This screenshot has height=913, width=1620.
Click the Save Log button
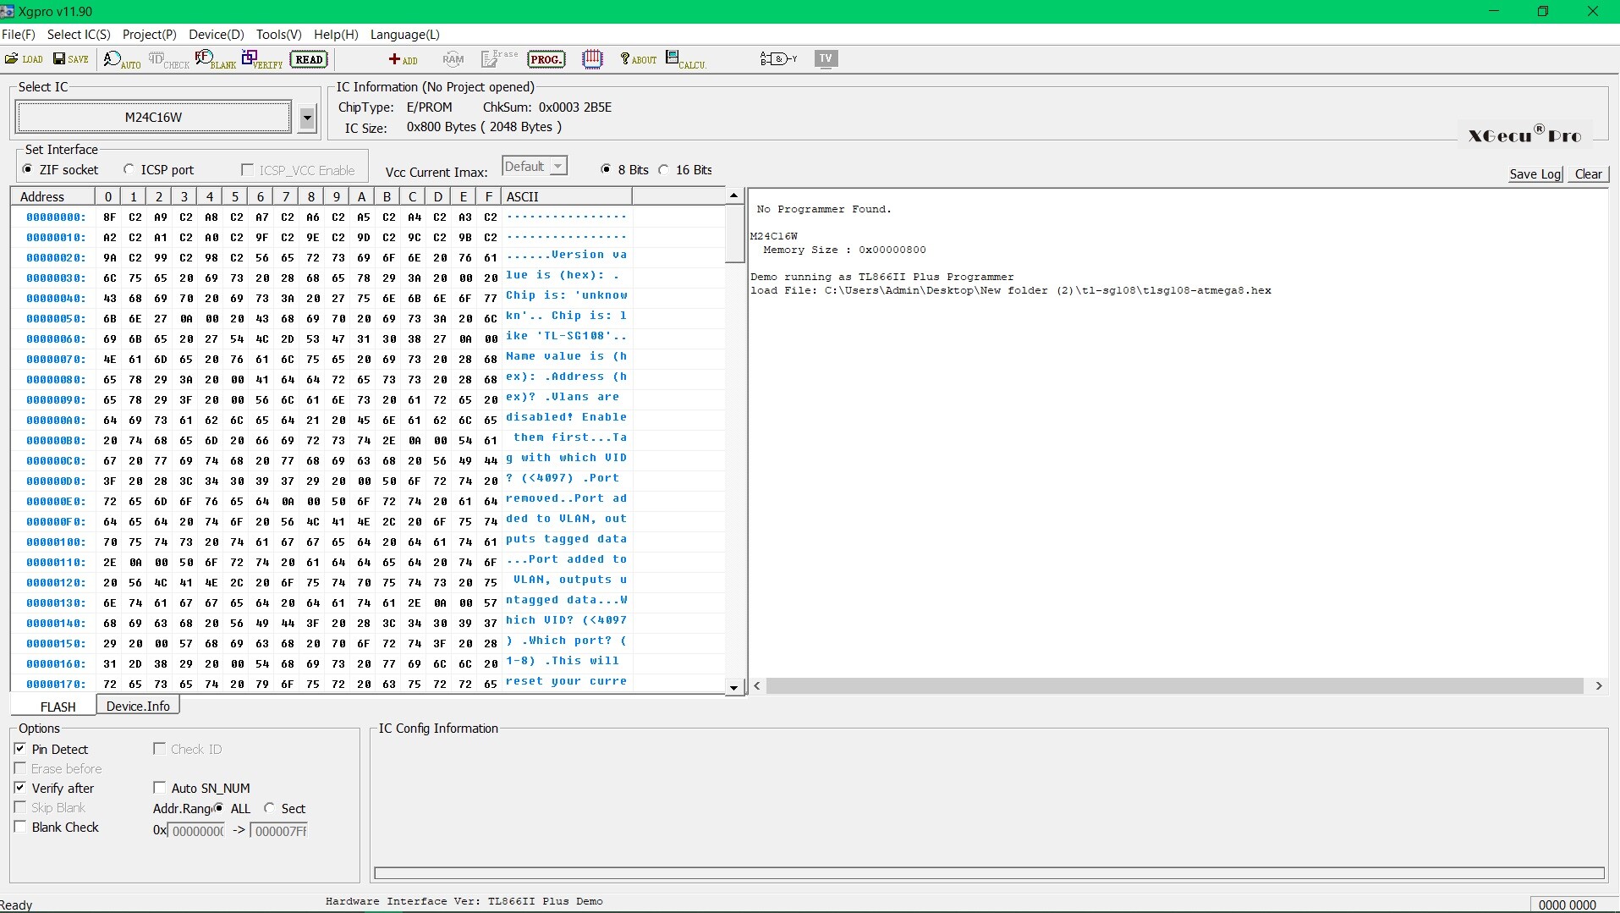coord(1535,174)
